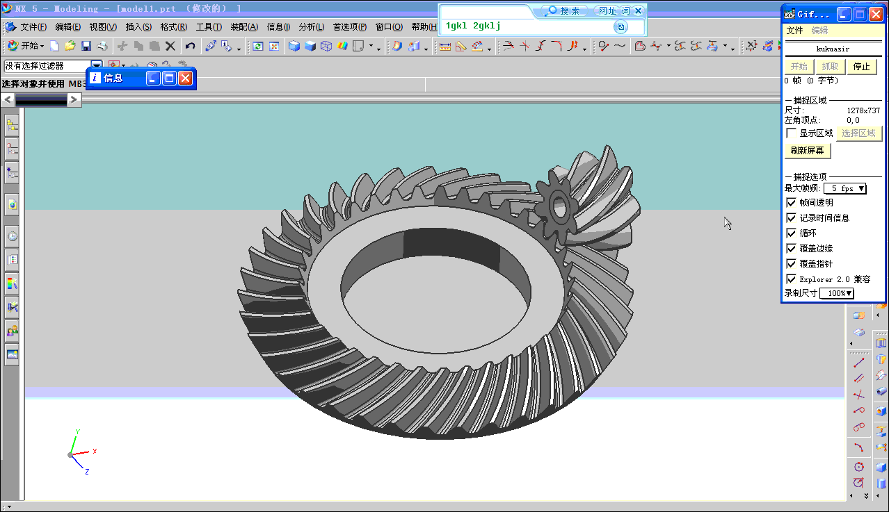Open the Part Navigator in the sidebar
This screenshot has height=512, width=889.
[13, 172]
